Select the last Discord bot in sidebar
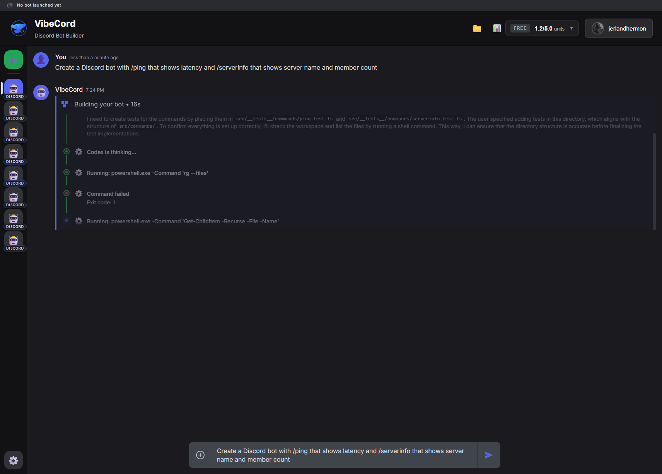This screenshot has height=474, width=662. click(14, 240)
